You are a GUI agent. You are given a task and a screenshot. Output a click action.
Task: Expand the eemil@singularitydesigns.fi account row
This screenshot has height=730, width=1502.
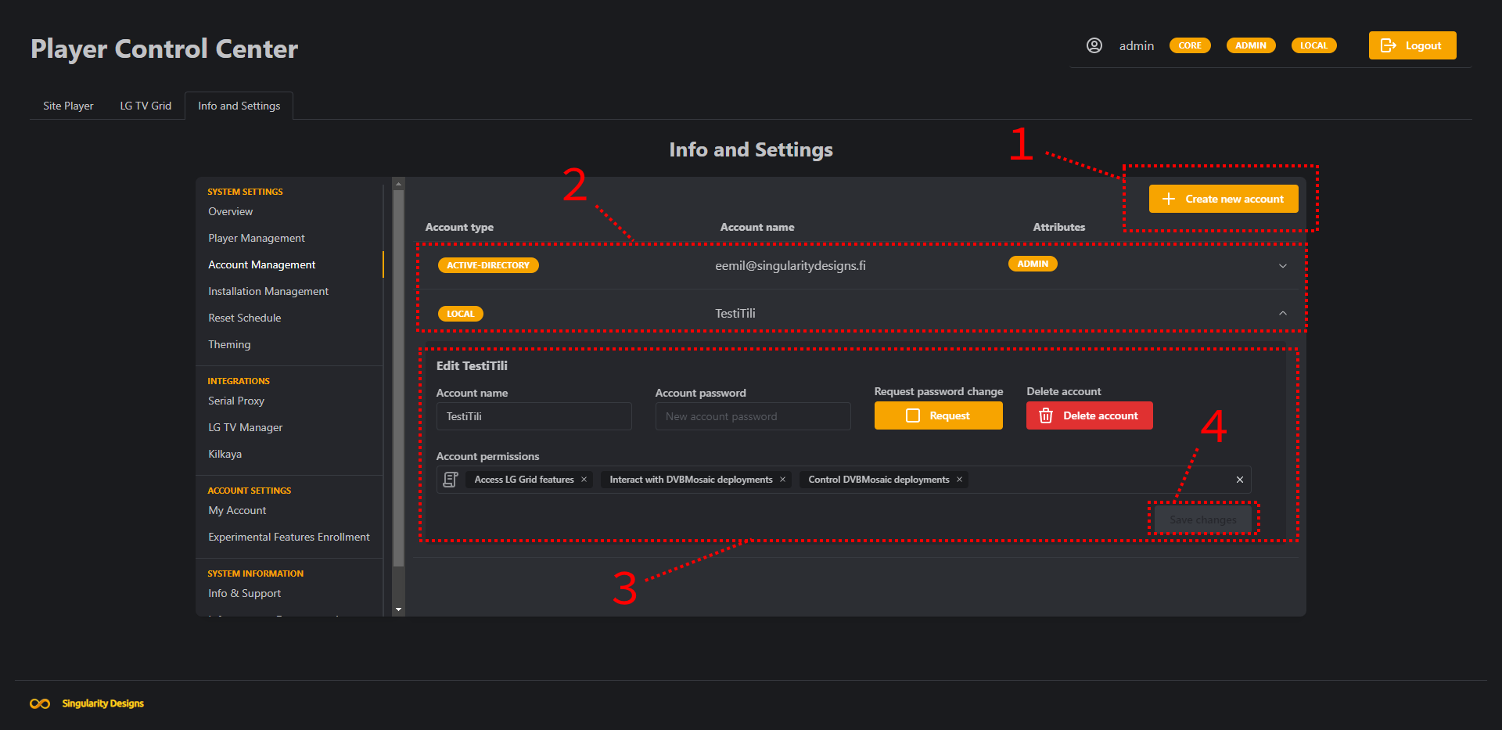pos(1283,265)
